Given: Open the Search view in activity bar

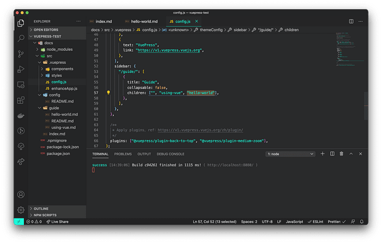Looking at the screenshot, I should 21,38.
